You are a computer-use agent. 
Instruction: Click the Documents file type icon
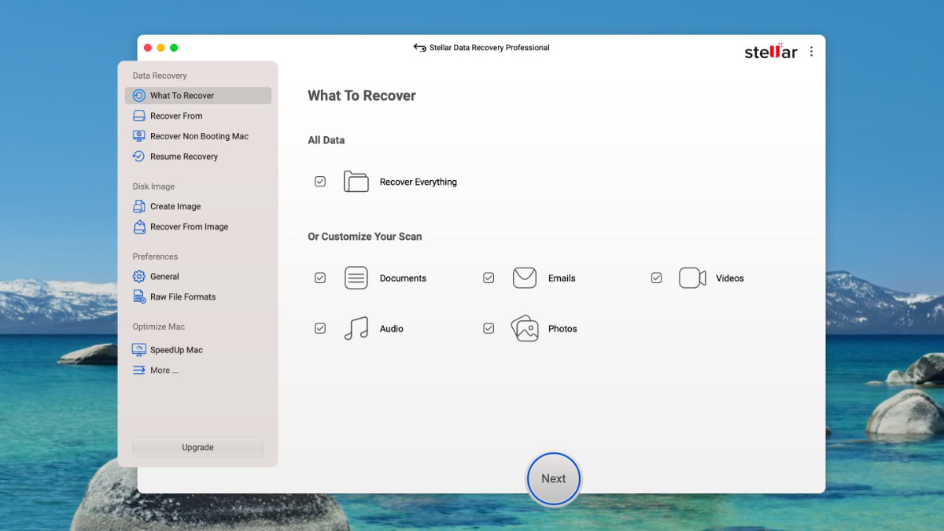[x=356, y=278]
